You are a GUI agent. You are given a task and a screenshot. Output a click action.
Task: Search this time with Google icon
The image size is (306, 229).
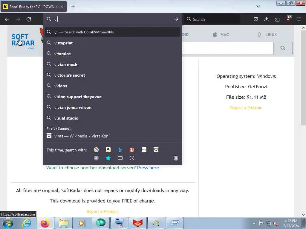pyautogui.click(x=96, y=150)
